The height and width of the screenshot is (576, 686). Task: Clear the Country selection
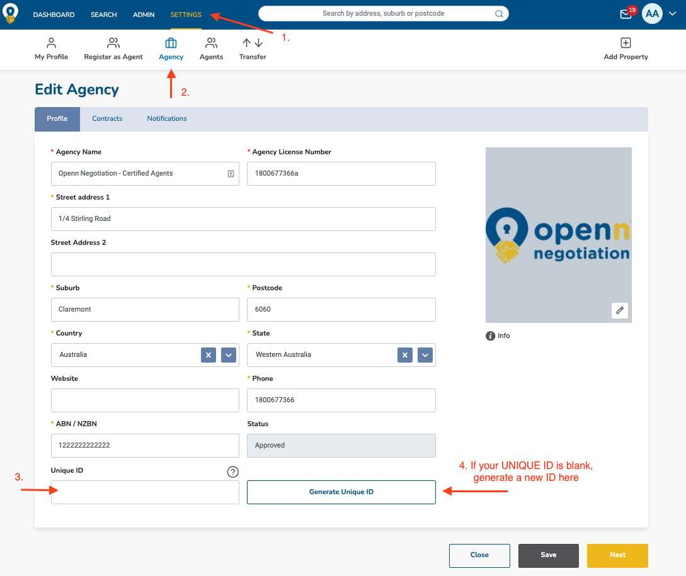209,355
